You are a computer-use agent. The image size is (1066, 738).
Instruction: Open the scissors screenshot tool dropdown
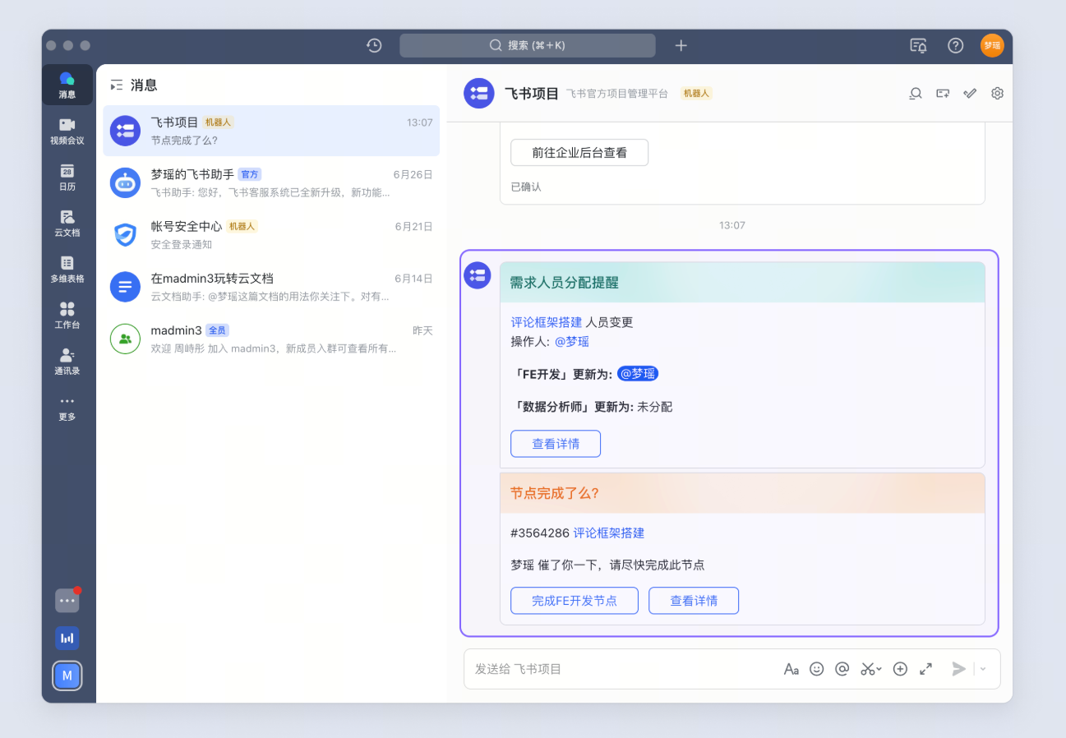tap(871, 669)
